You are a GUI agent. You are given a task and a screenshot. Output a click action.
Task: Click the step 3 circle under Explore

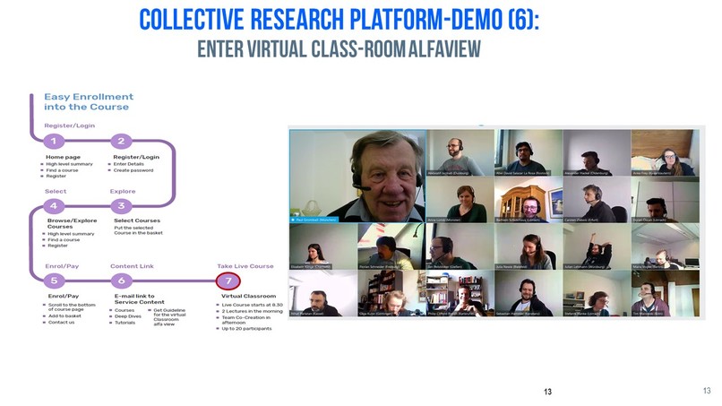[121, 205]
